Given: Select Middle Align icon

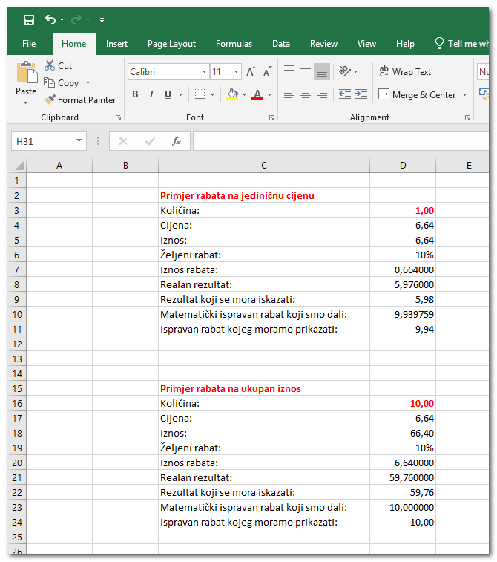Looking at the screenshot, I should (306, 71).
